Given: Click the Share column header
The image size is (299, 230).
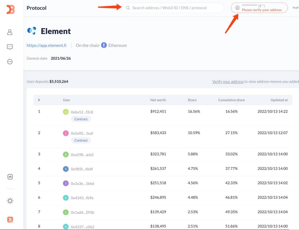Looking at the screenshot, I should pyautogui.click(x=192, y=100).
